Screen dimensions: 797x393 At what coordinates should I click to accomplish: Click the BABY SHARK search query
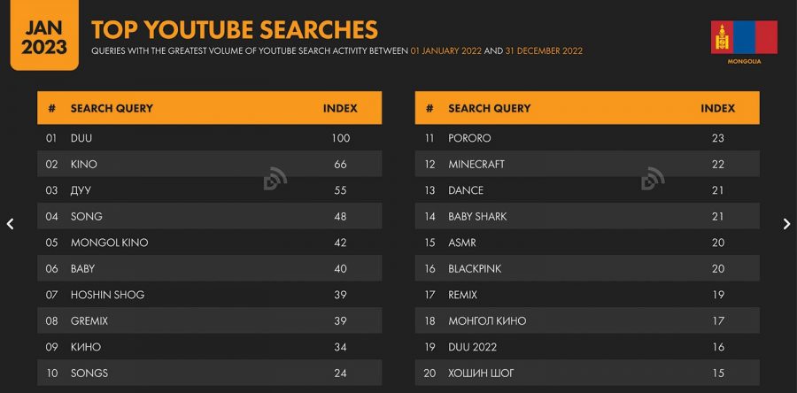477,217
